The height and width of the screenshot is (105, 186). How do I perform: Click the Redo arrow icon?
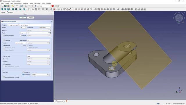[x=17, y=6]
